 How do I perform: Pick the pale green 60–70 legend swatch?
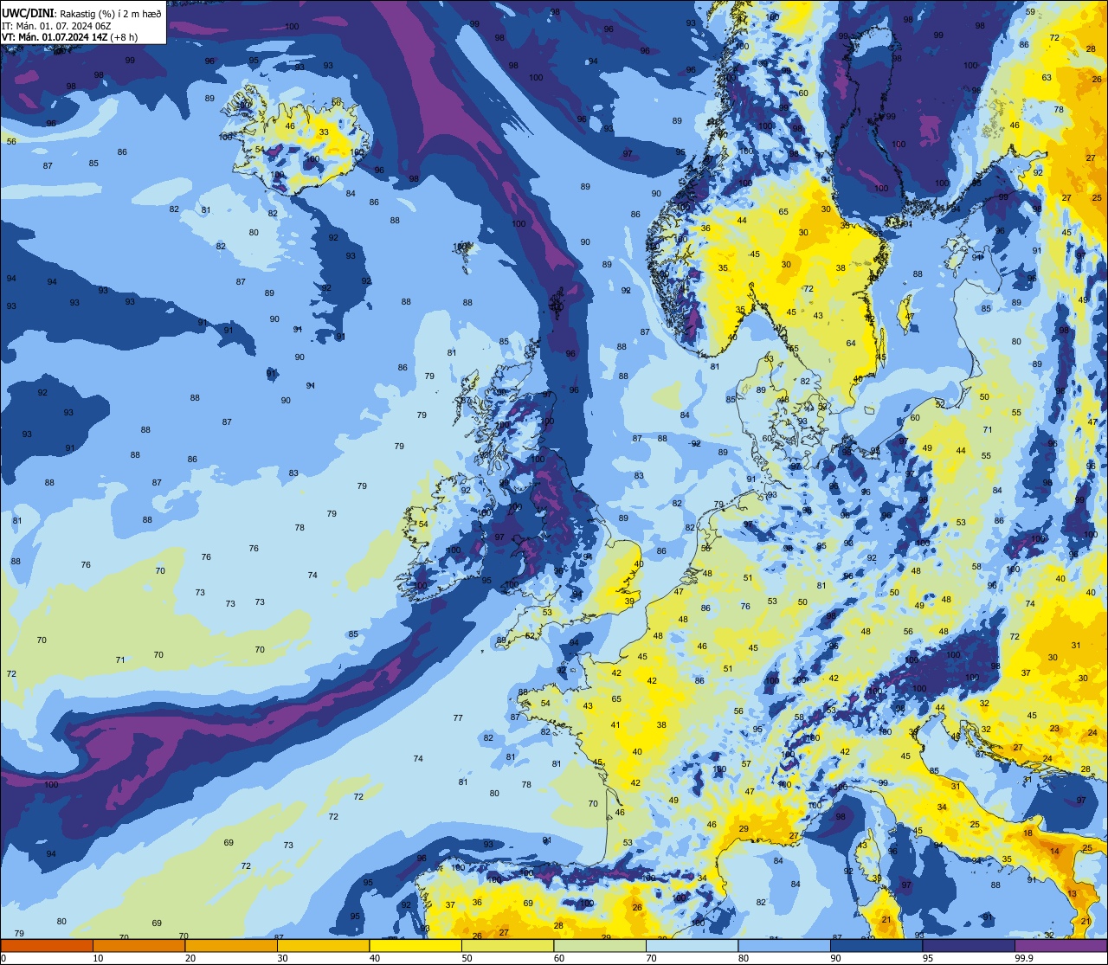(x=600, y=945)
